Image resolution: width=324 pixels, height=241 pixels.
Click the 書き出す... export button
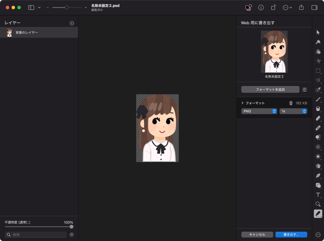tap(291, 235)
